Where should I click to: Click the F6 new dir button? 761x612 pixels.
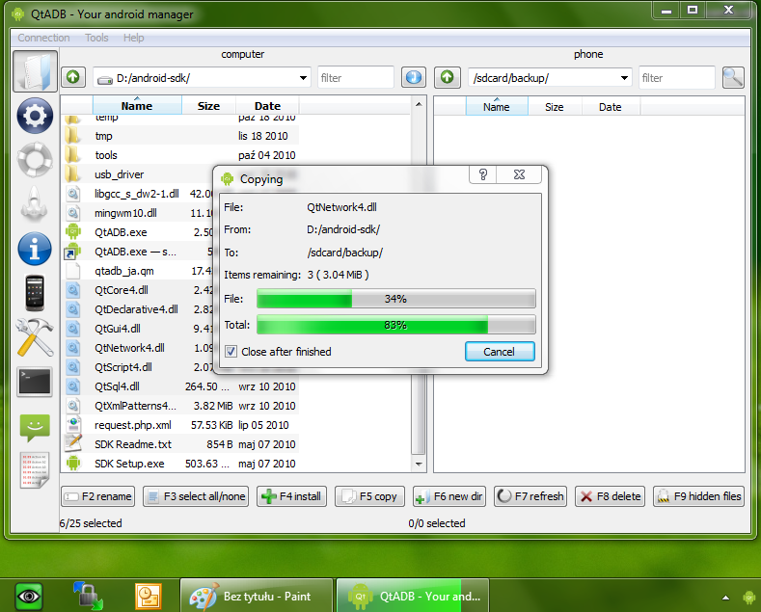pyautogui.click(x=448, y=496)
